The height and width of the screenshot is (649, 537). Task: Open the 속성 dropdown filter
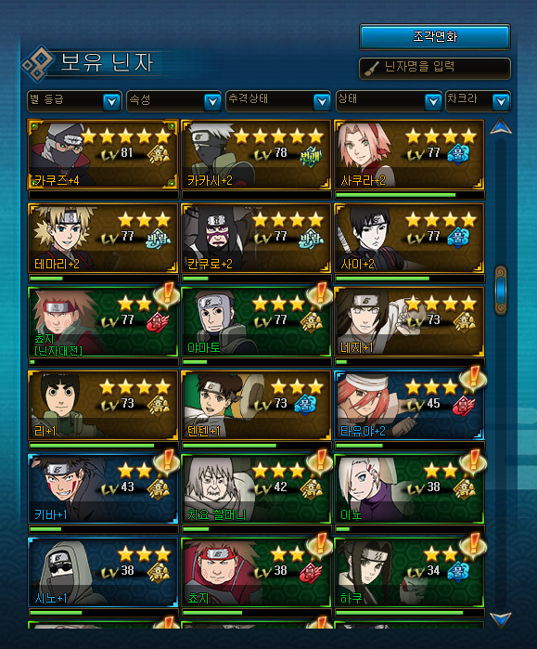click(173, 101)
